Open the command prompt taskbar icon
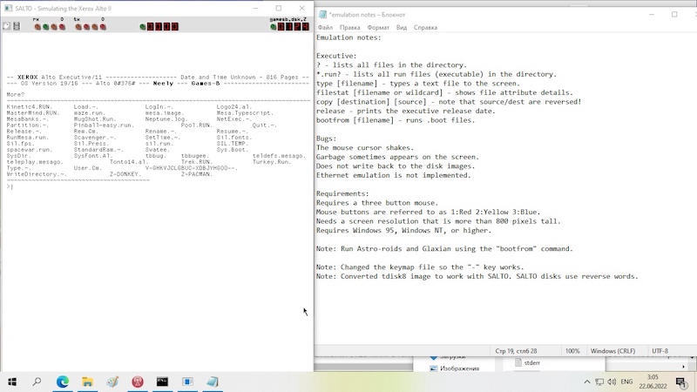Image resolution: width=697 pixels, height=392 pixels. pos(163,382)
